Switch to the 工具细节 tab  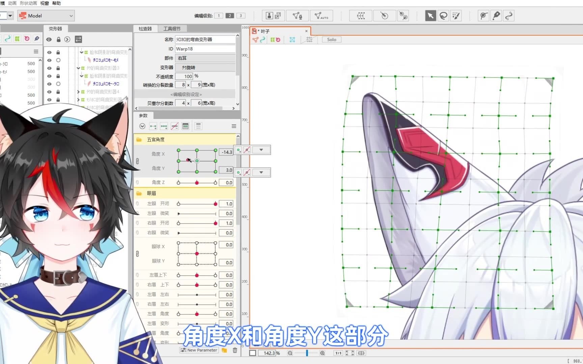[172, 29]
